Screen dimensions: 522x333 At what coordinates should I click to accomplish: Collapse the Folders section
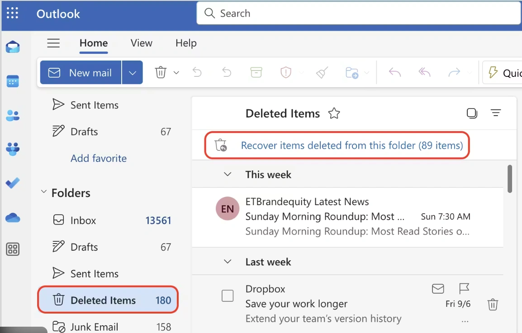coord(43,192)
